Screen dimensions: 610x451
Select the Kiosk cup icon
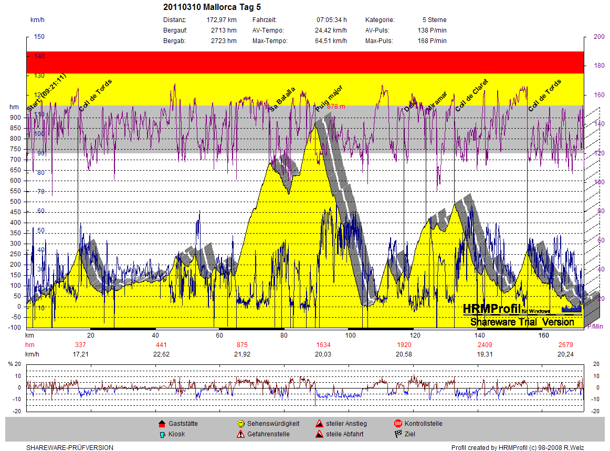pos(161,434)
